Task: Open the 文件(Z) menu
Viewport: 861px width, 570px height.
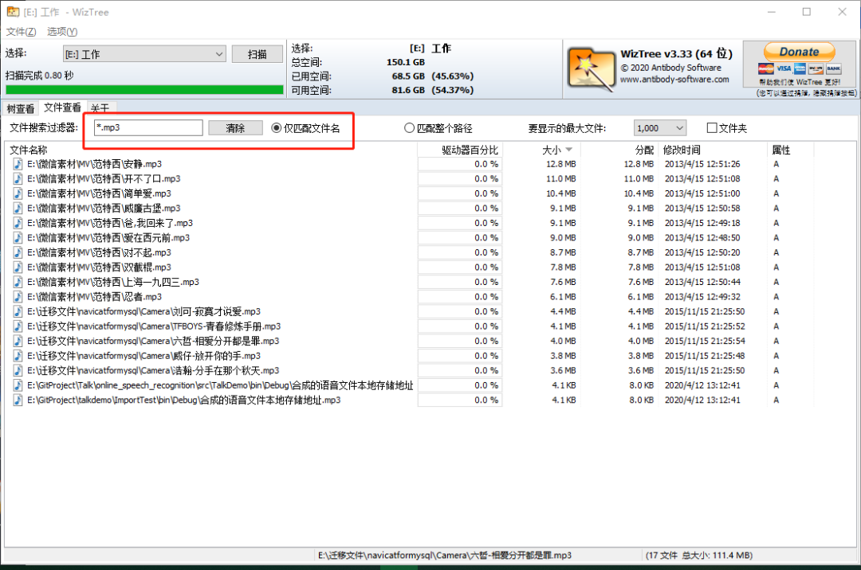Action: pyautogui.click(x=21, y=32)
